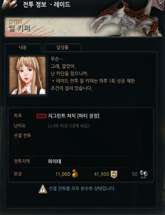165x215 pixels.
Task: Click the three-star difficulty rating
Action: (15, 22)
